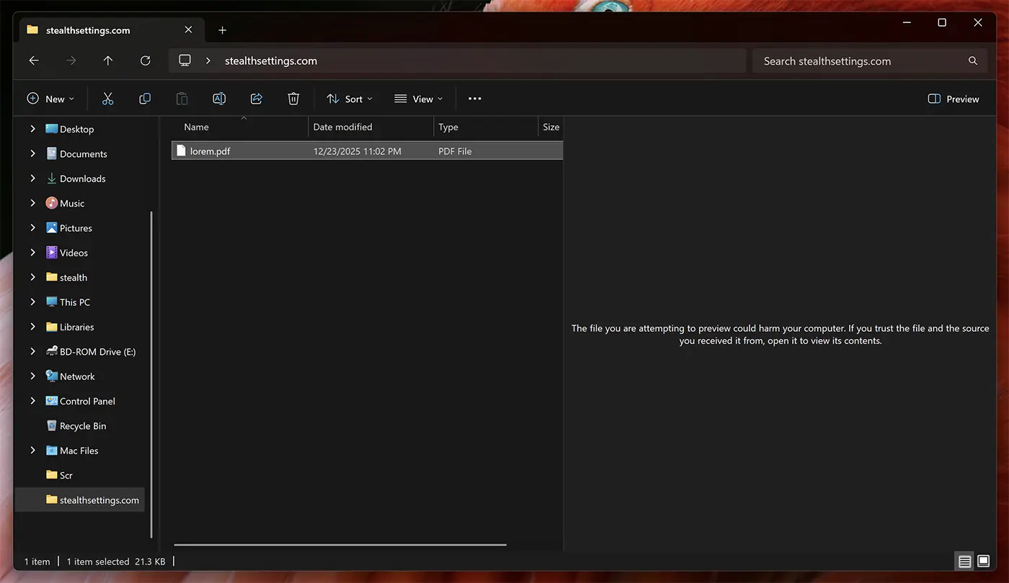Viewport: 1009px width, 583px height.
Task: Toggle the Preview pane button
Action: click(x=954, y=99)
